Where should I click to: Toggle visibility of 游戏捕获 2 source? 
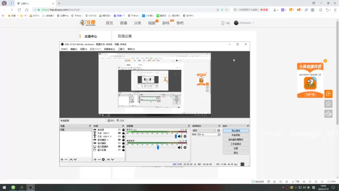pyautogui.click(x=119, y=140)
